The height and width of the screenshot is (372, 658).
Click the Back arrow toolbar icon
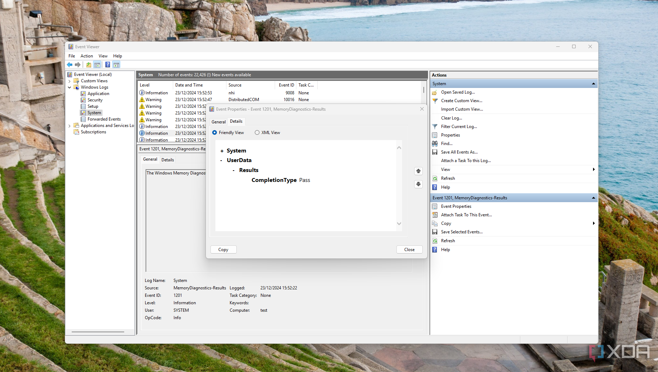(x=70, y=65)
